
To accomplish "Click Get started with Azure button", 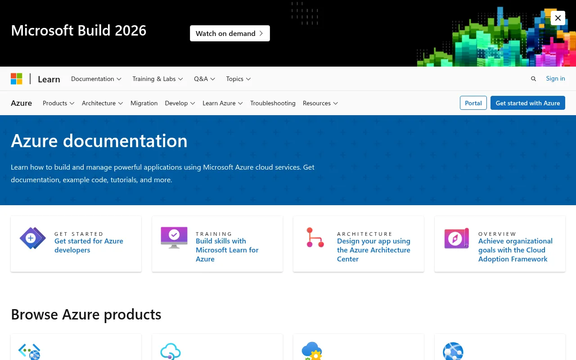I will [x=528, y=103].
